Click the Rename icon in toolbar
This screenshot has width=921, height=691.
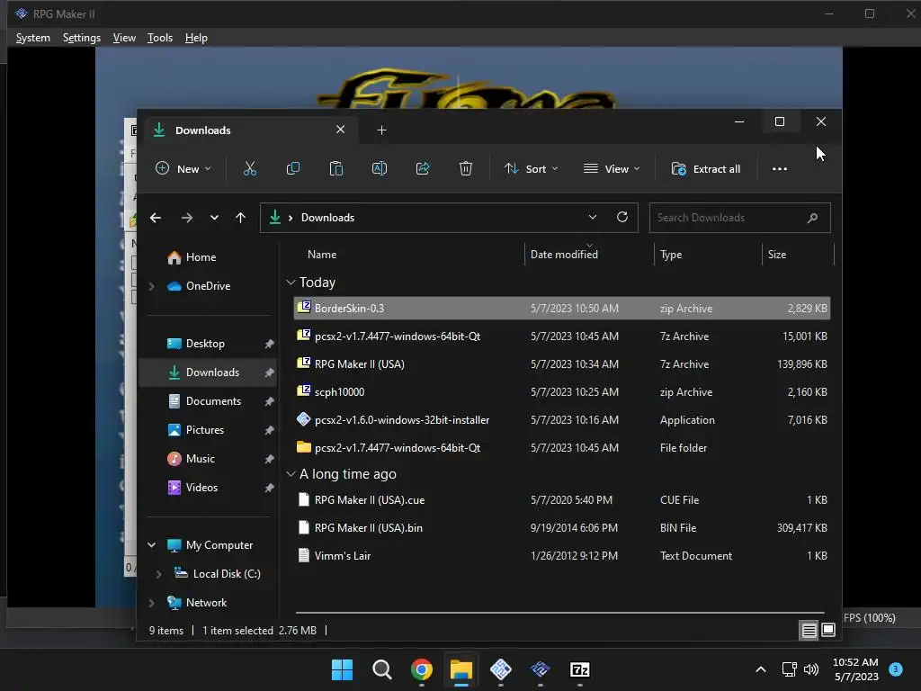(380, 169)
